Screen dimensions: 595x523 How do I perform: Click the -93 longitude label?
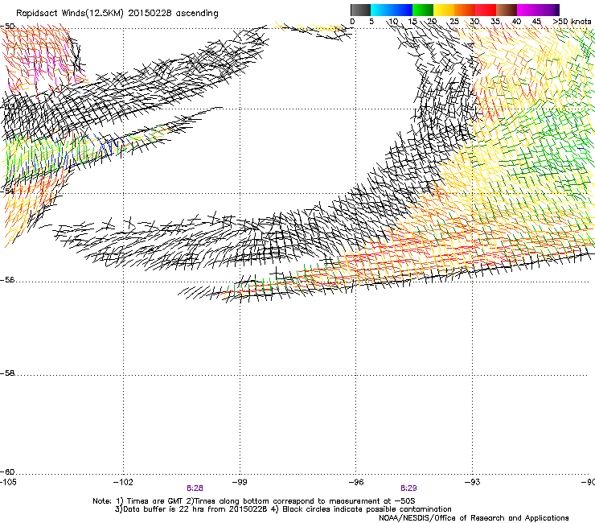click(x=473, y=482)
